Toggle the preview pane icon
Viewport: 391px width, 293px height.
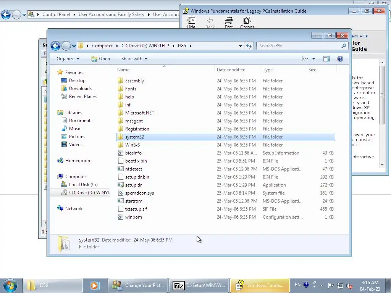click(x=326, y=59)
